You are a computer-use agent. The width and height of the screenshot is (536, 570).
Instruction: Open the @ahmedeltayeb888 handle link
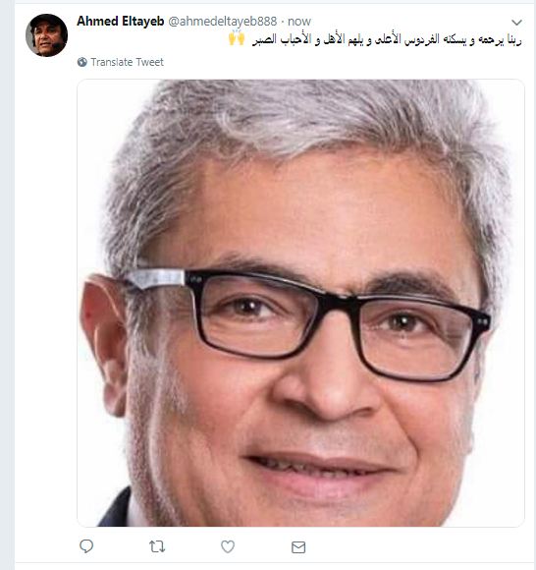coord(223,21)
